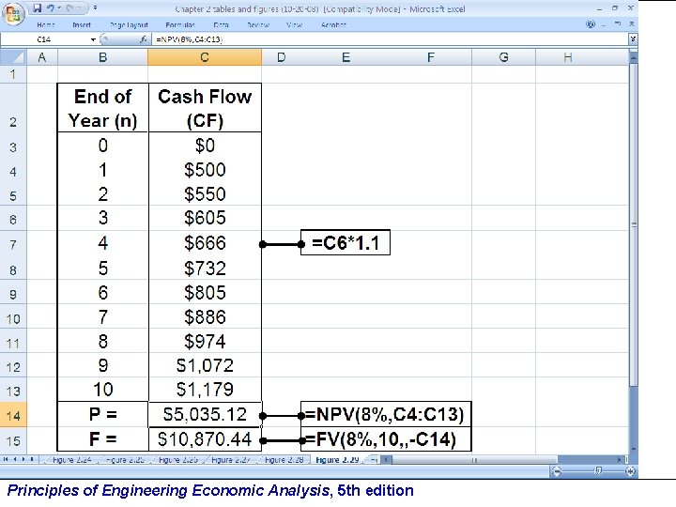Open the Undo history dropdown arrow
The height and width of the screenshot is (507, 676).
click(60, 8)
